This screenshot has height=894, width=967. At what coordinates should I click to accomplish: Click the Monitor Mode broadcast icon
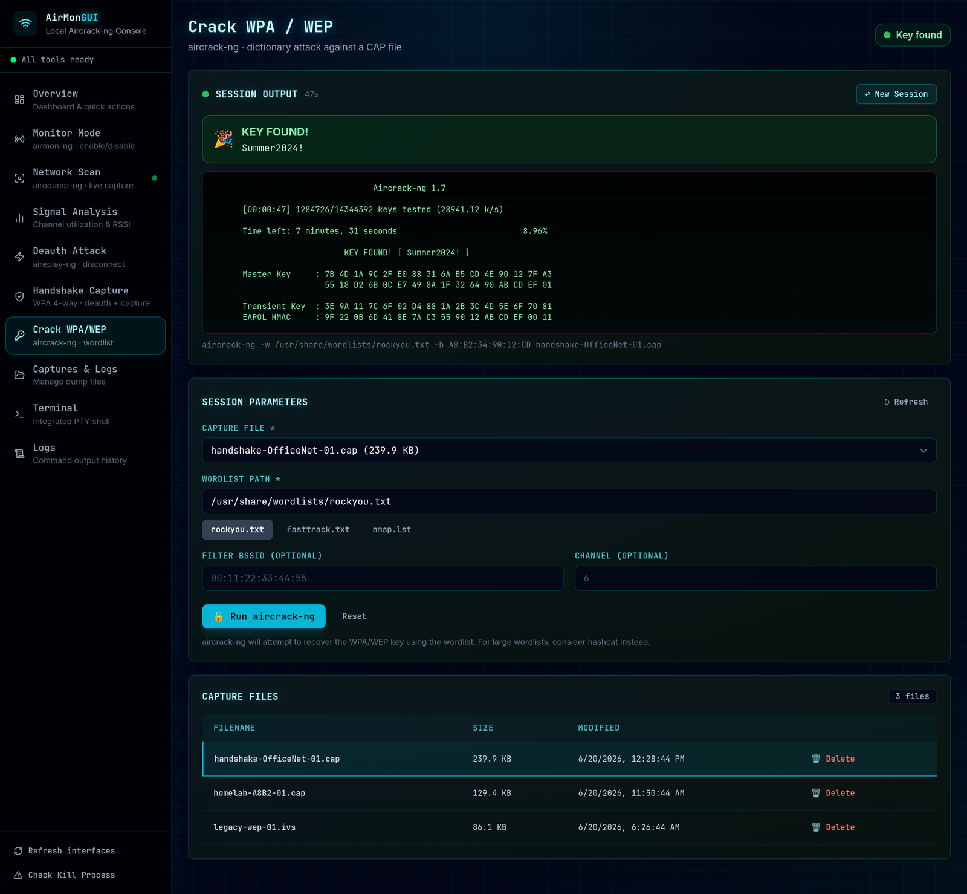[x=19, y=139]
